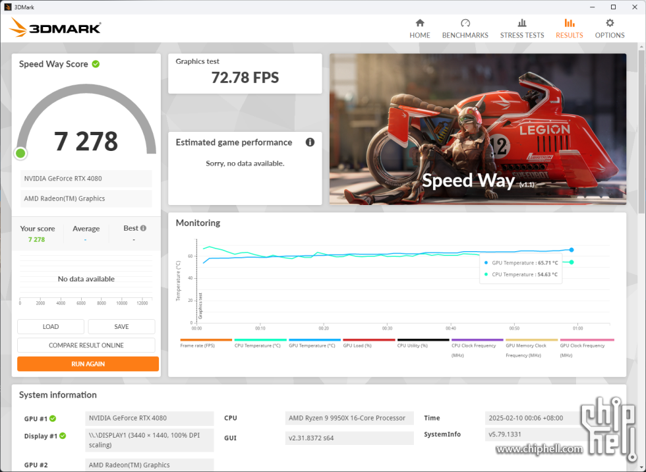Click the GPU #2 AMD Radeon(TM) Graphics field

click(150, 465)
